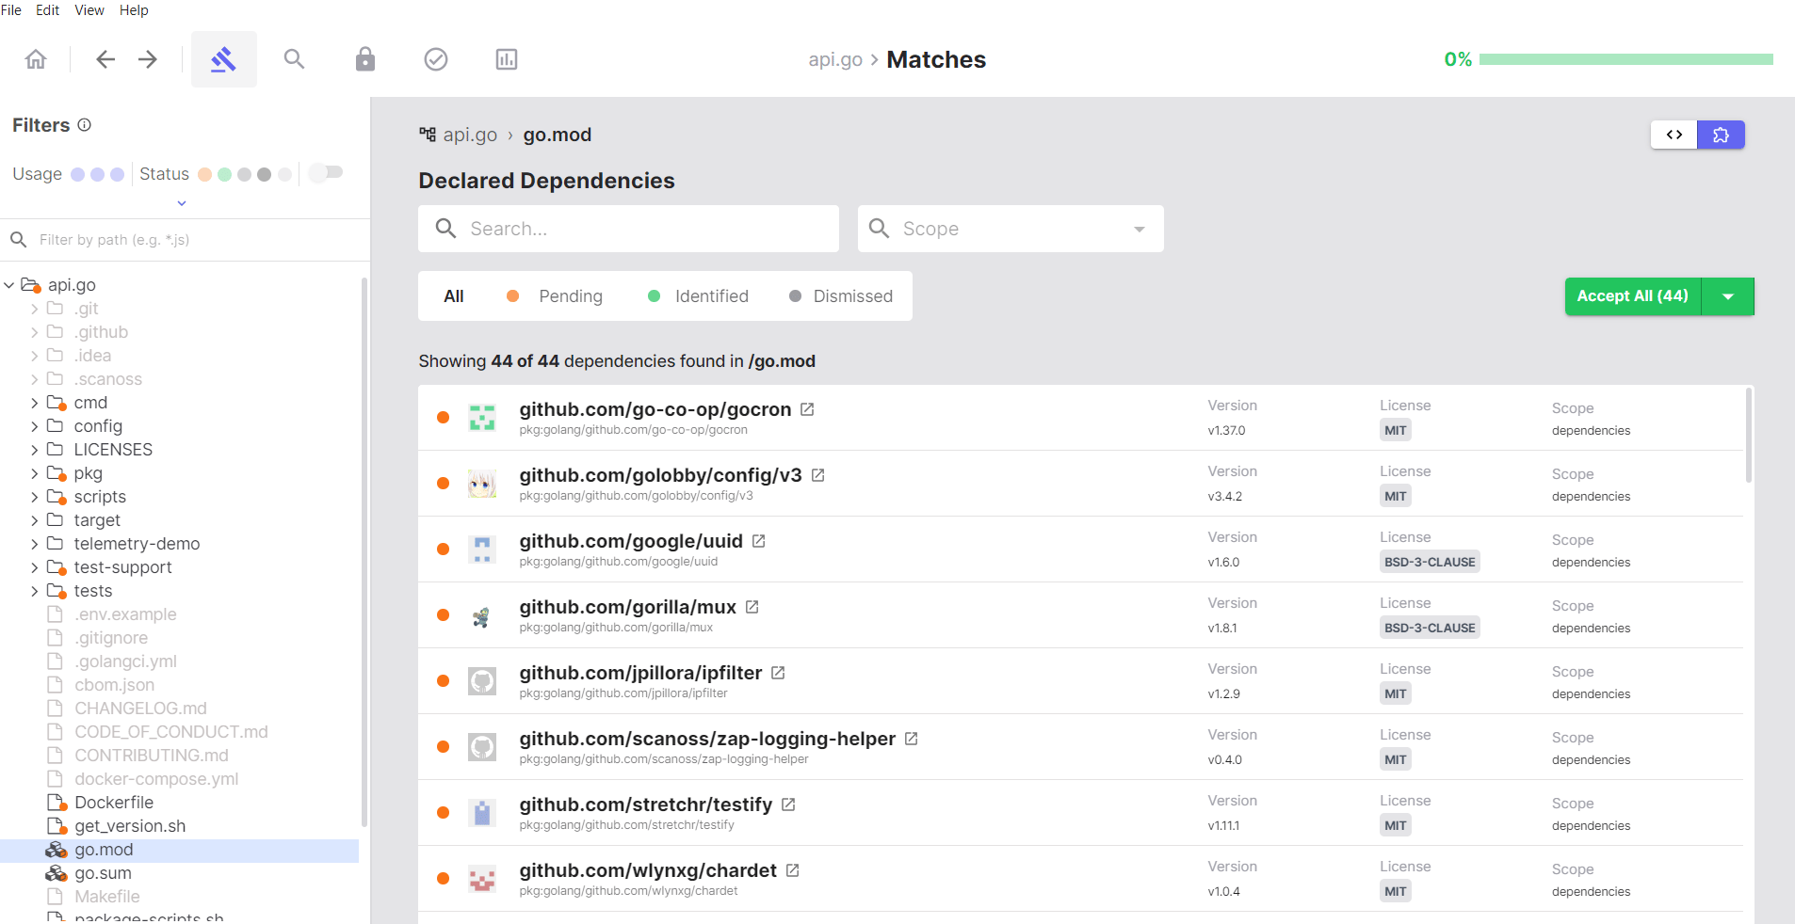Select the All tab
The width and height of the screenshot is (1795, 924).
[454, 296]
